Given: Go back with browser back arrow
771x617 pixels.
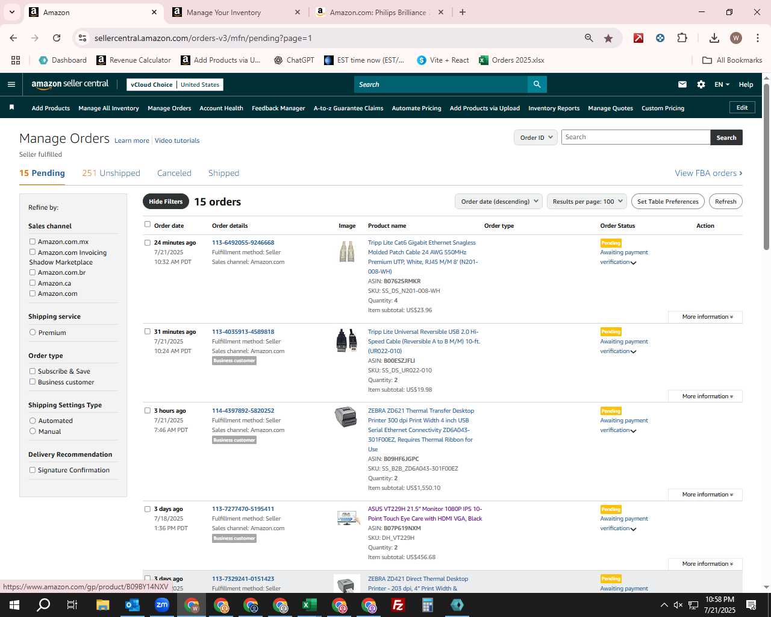Looking at the screenshot, I should pyautogui.click(x=13, y=38).
